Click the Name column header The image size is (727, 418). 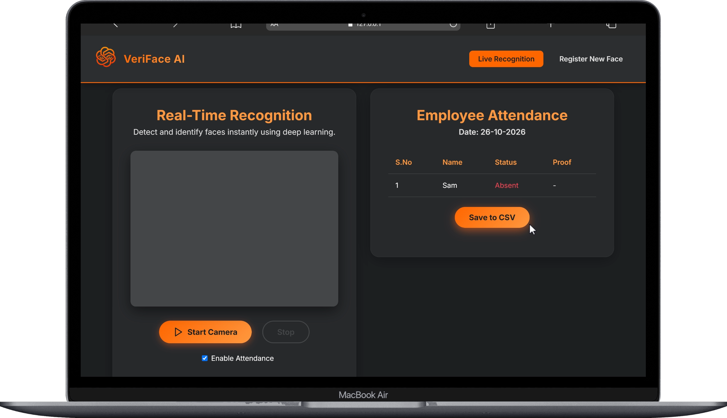[x=452, y=162]
